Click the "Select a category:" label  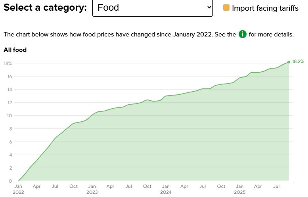click(x=45, y=8)
